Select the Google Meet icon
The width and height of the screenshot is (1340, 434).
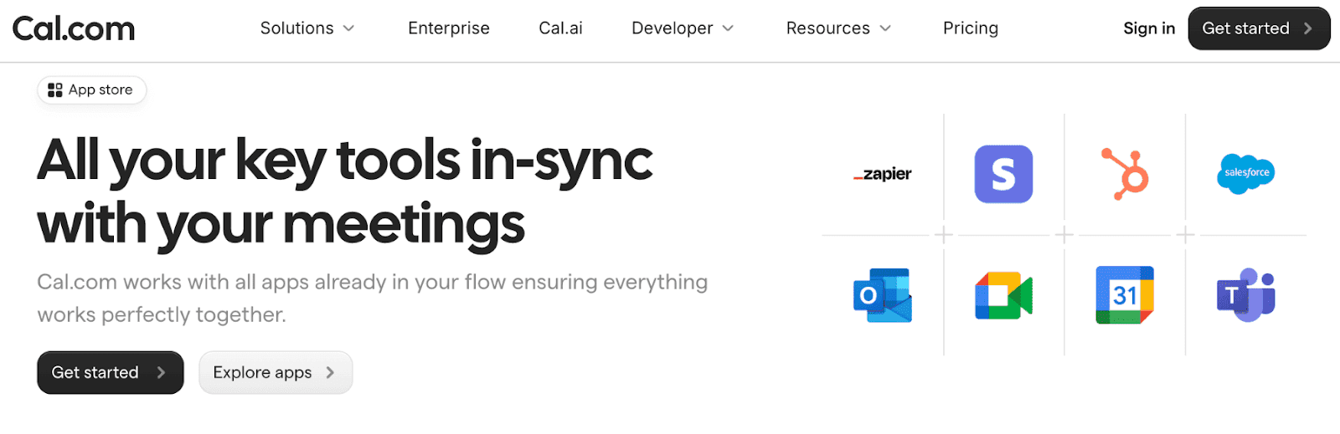(x=1003, y=295)
